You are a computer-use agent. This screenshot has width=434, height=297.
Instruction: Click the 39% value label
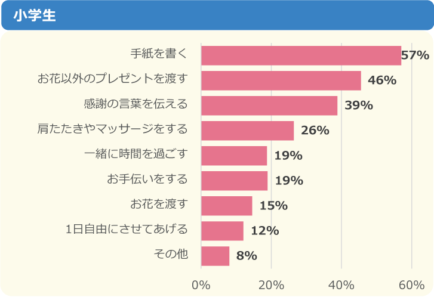(359, 106)
